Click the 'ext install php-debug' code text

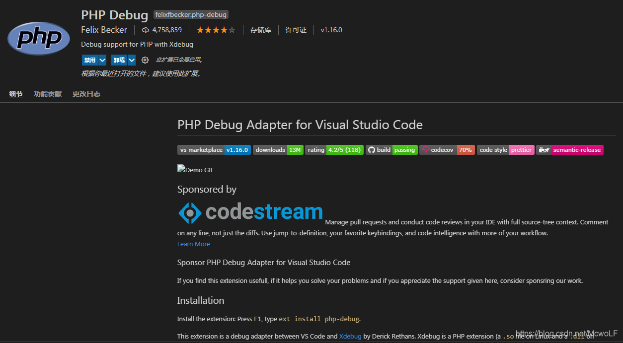coord(319,319)
